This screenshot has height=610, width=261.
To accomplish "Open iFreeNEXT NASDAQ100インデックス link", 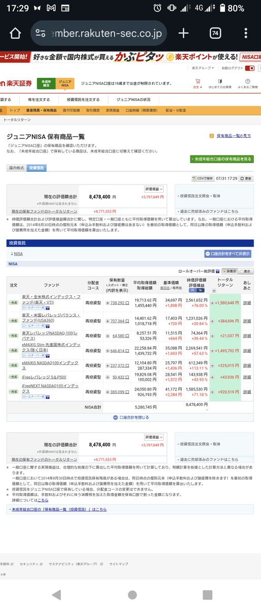I will [x=50, y=389].
